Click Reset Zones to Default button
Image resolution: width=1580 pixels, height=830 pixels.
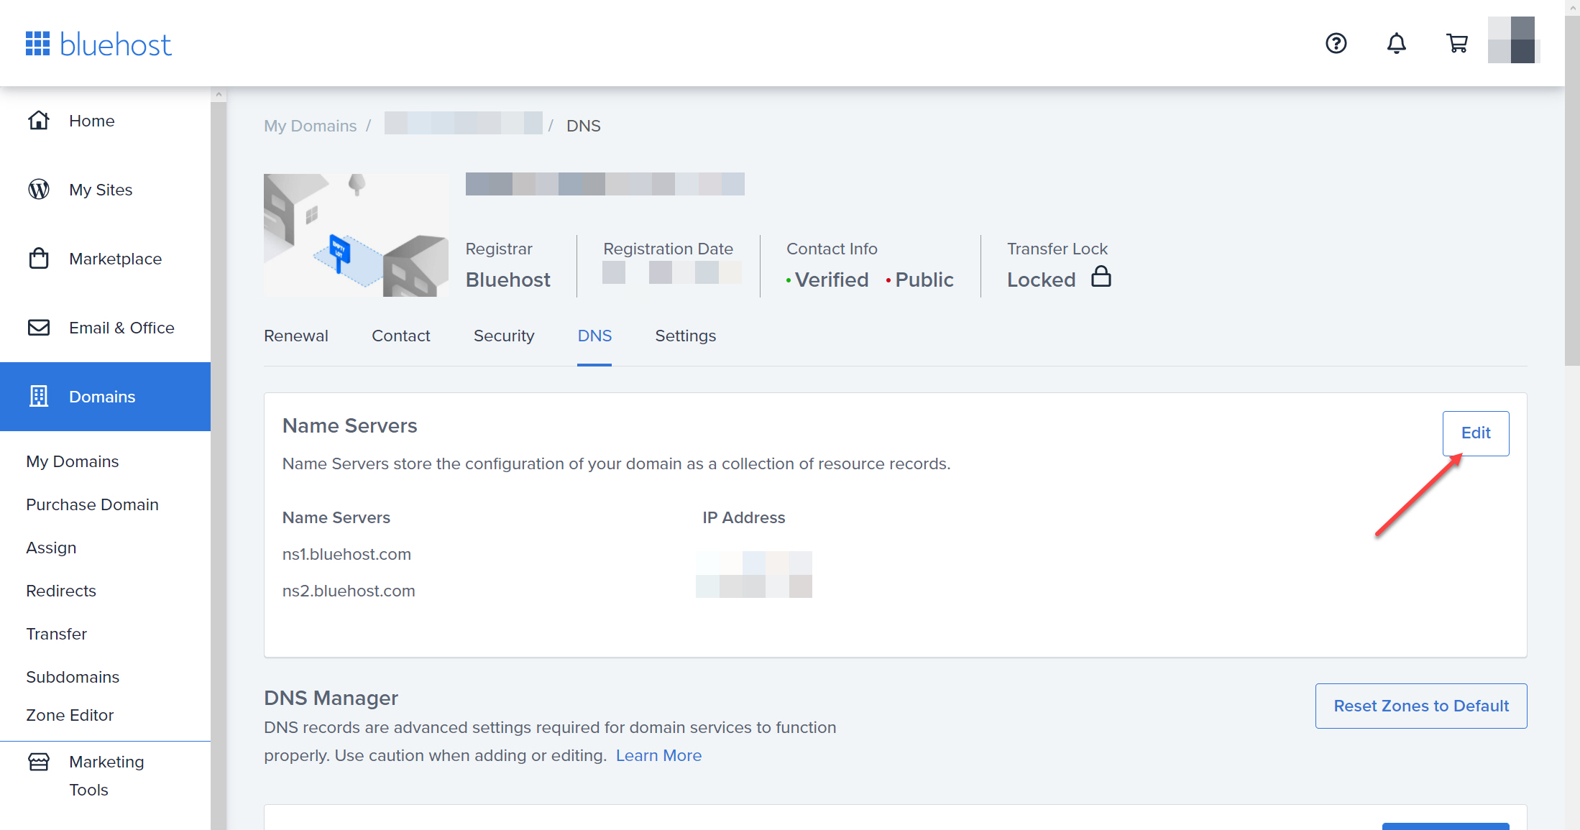1420,706
